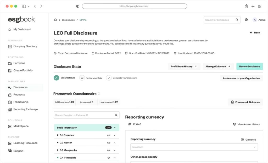Open Learning Resources in the sidebar
Image resolution: width=268 pixels, height=163 pixels.
(23, 143)
